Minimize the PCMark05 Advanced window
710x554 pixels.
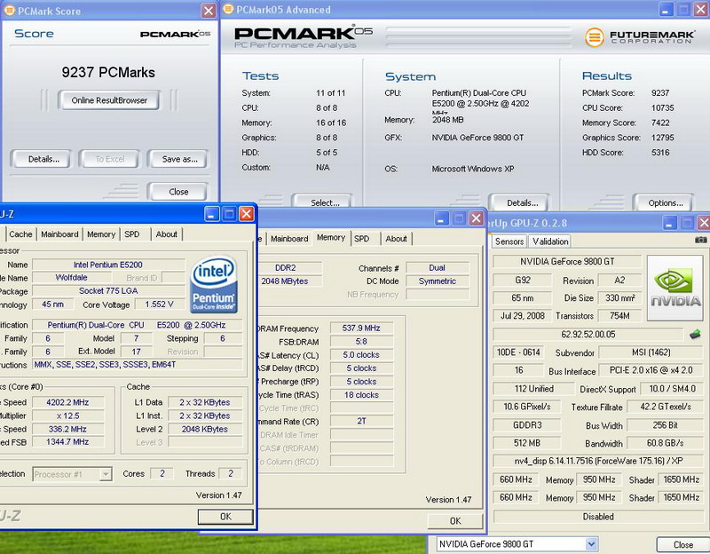coord(667,10)
